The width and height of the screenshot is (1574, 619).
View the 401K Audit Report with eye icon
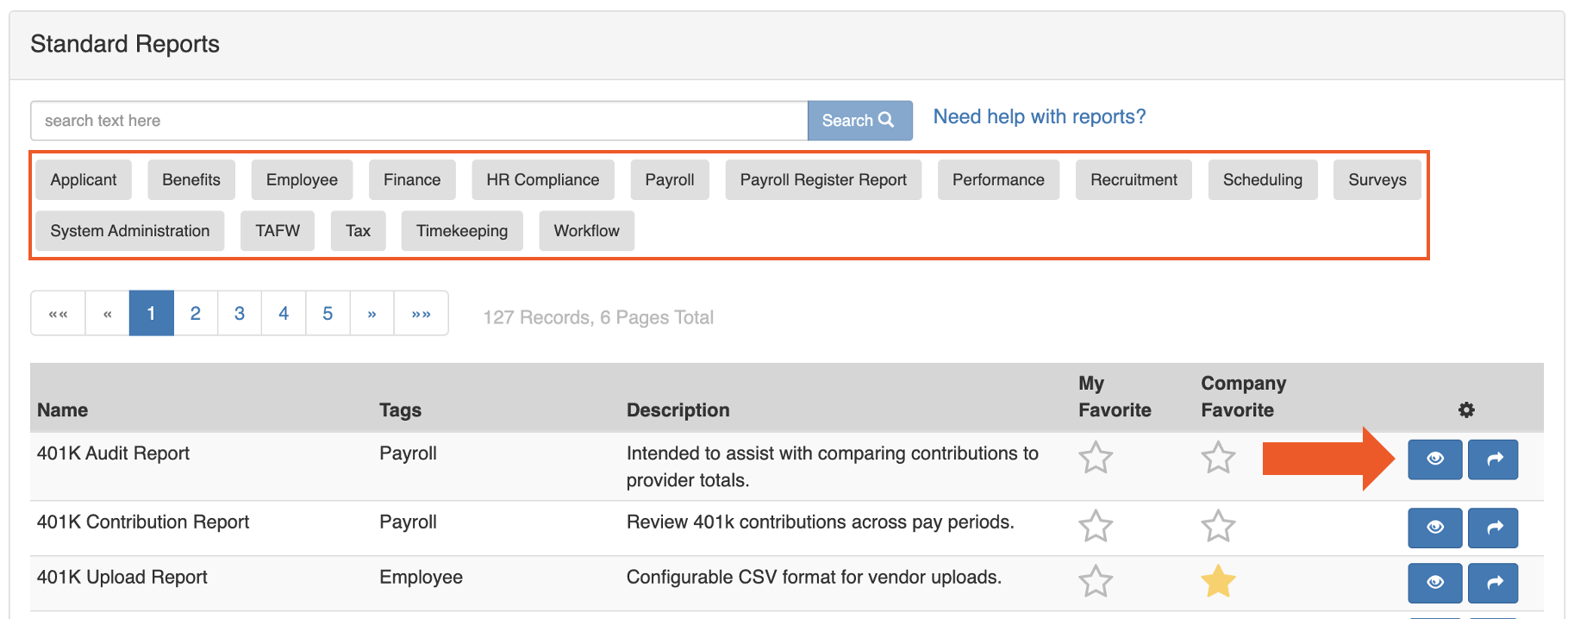tap(1434, 459)
